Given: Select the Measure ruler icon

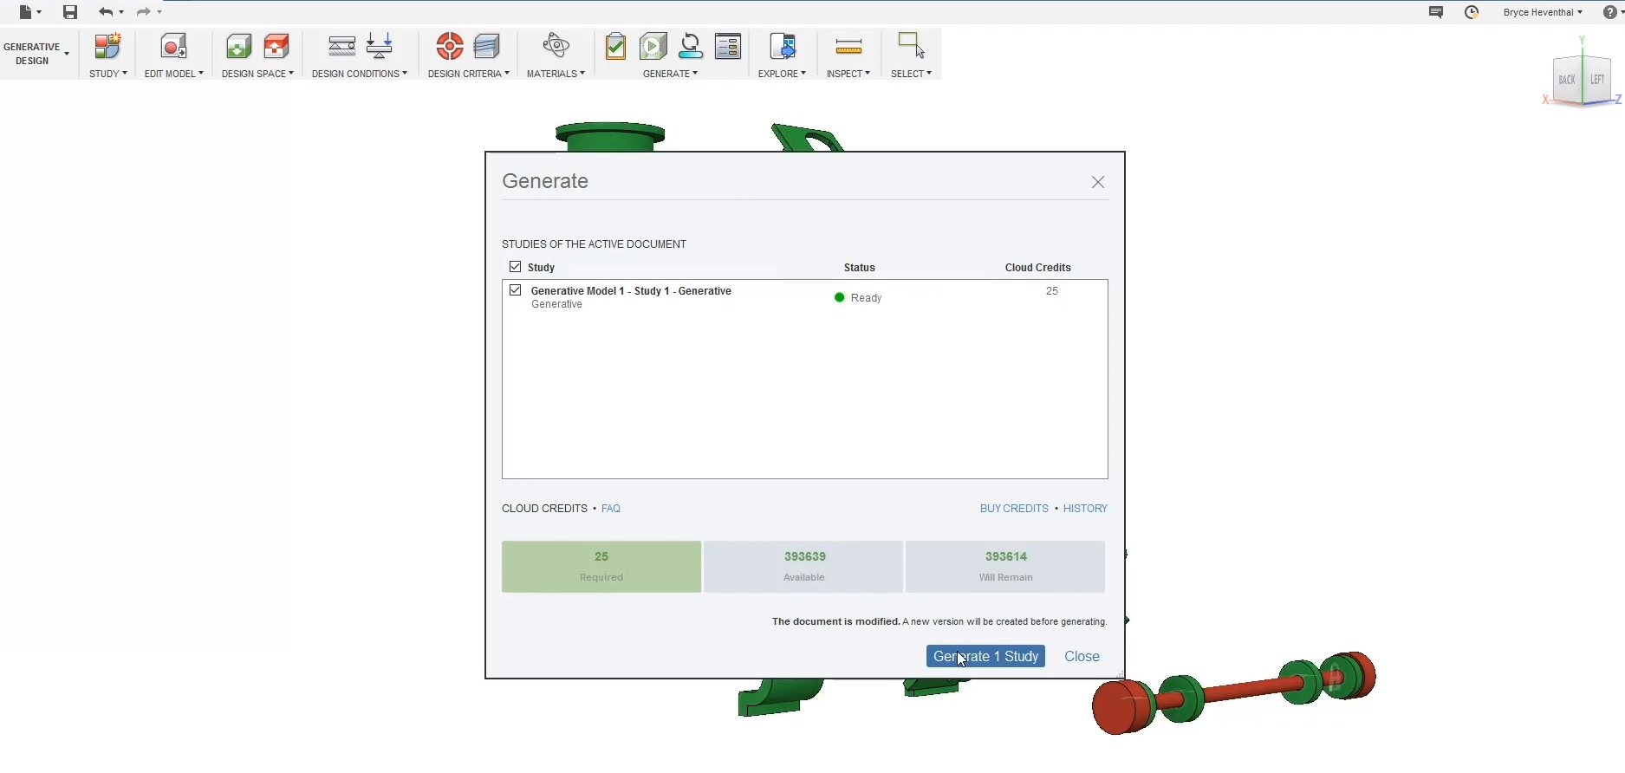Looking at the screenshot, I should pyautogui.click(x=848, y=47).
